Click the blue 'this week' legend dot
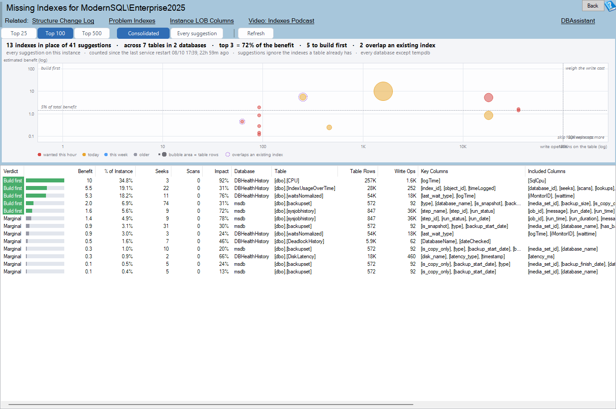Viewport: 616px width, 409px height. click(x=106, y=155)
